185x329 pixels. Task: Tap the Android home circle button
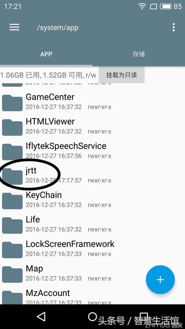tap(92, 316)
